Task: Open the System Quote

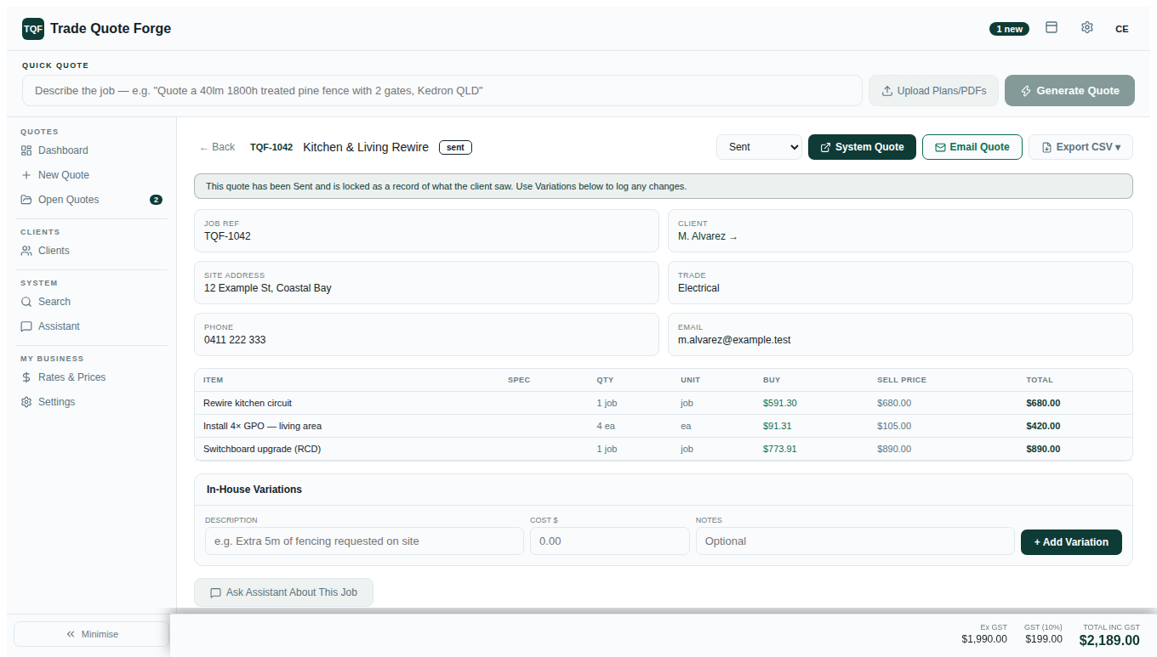Action: 862,147
